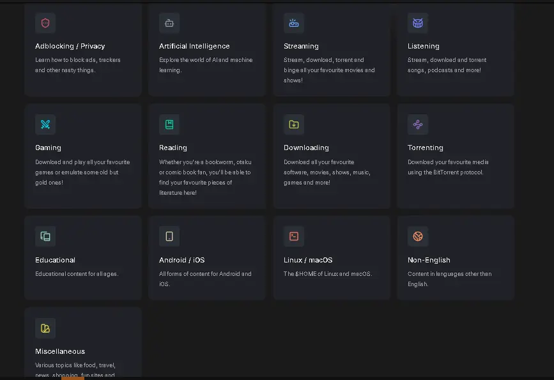Select the Downloading title
The image size is (554, 380).
306,148
